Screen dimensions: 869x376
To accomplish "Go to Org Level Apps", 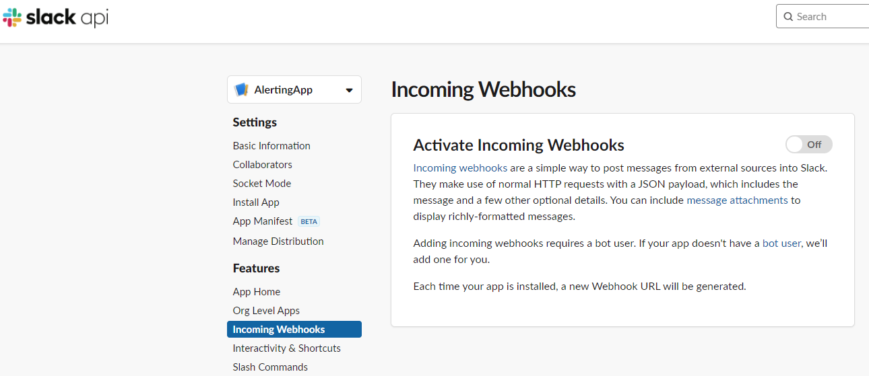I will [266, 310].
